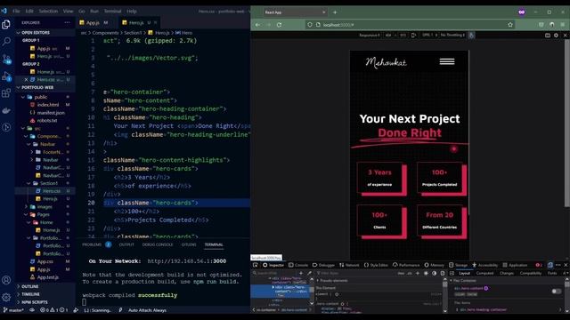This screenshot has width=570, height=320.
Task: Click the master branch in status bar
Action: pyautogui.click(x=13, y=310)
